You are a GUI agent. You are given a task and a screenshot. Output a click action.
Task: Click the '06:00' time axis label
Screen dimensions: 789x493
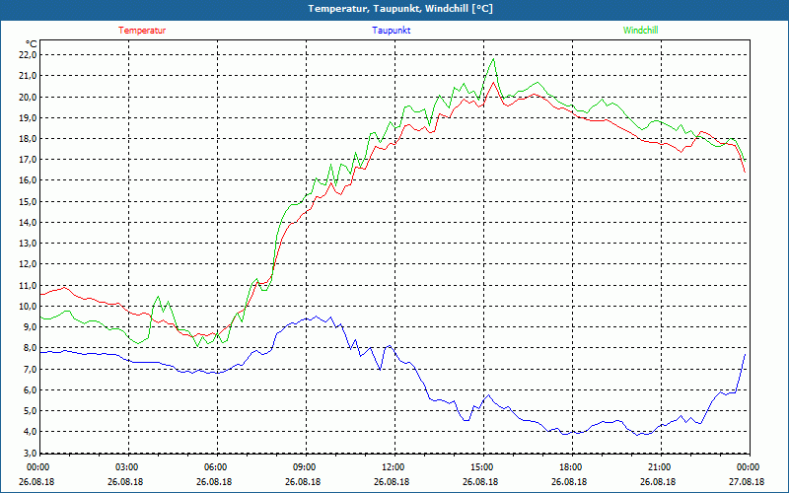tap(215, 467)
